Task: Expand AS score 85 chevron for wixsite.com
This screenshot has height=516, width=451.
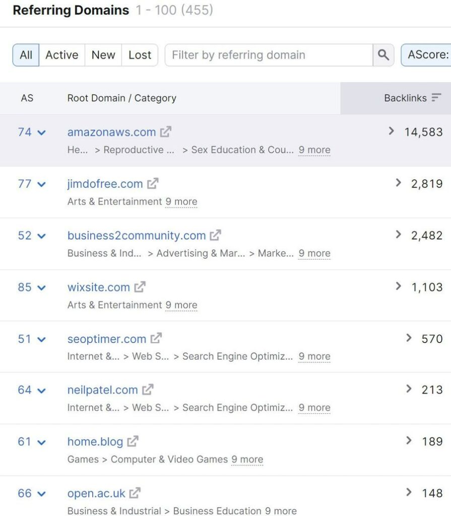Action: coord(41,288)
